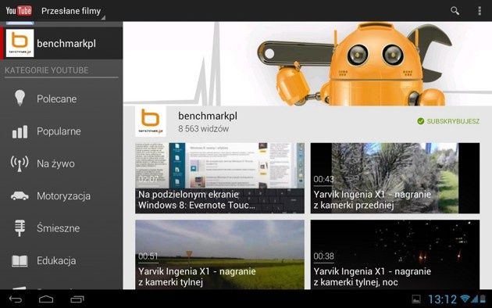Tap the Android back button
The width and height of the screenshot is (492, 308).
[x=16, y=299]
